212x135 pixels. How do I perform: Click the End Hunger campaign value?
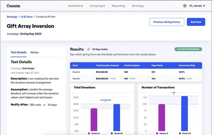[29, 68]
